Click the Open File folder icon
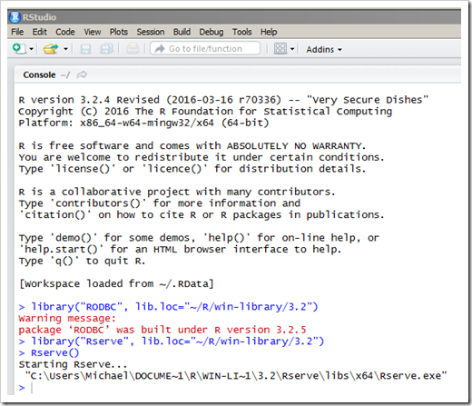This screenshot has width=472, height=406. [51, 48]
